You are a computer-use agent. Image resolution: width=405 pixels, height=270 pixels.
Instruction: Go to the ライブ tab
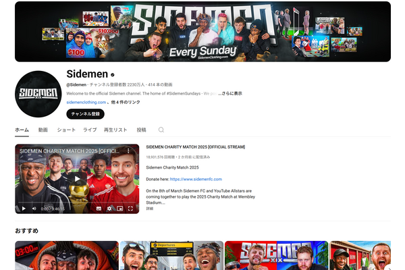90,130
